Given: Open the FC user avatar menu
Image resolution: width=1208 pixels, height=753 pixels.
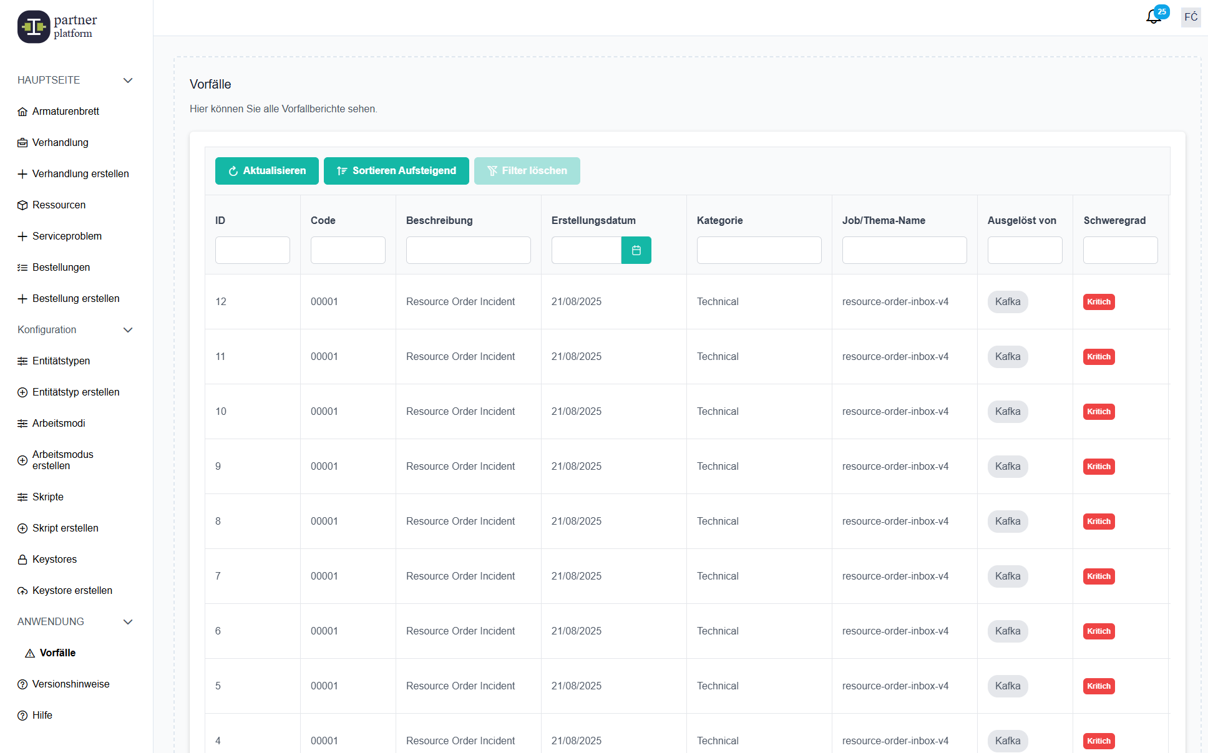Looking at the screenshot, I should [x=1191, y=17].
